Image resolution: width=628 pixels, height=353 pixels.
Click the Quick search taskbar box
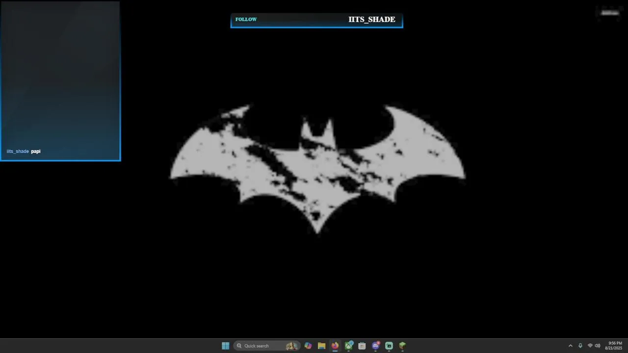(x=266, y=346)
